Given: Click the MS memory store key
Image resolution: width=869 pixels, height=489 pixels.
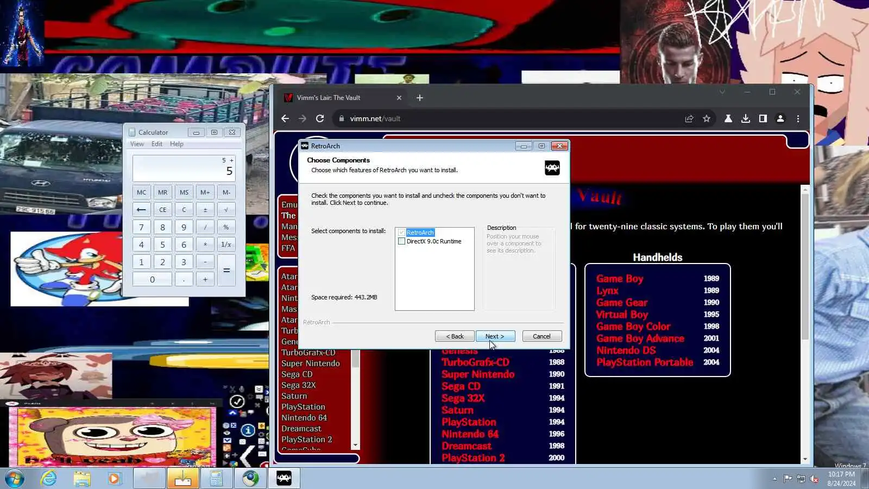Looking at the screenshot, I should [x=184, y=192].
